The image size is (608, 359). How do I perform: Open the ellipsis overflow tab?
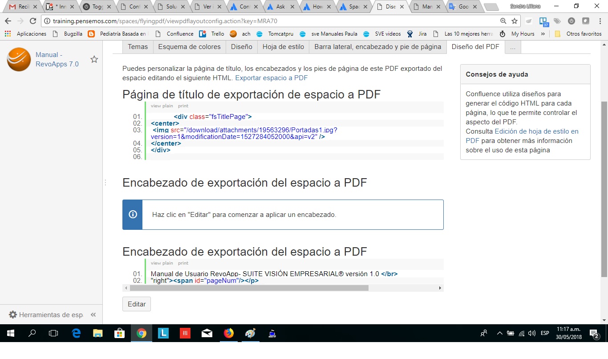[x=513, y=47]
